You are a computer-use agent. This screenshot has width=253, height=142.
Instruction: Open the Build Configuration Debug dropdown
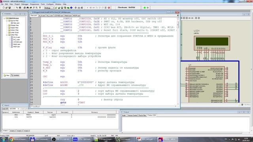[x=49, y=8]
